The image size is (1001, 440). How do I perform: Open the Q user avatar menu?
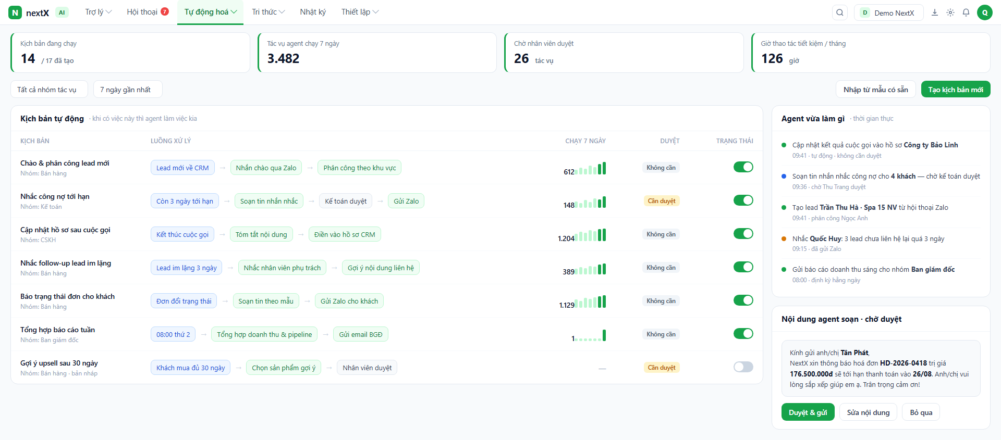(x=985, y=12)
